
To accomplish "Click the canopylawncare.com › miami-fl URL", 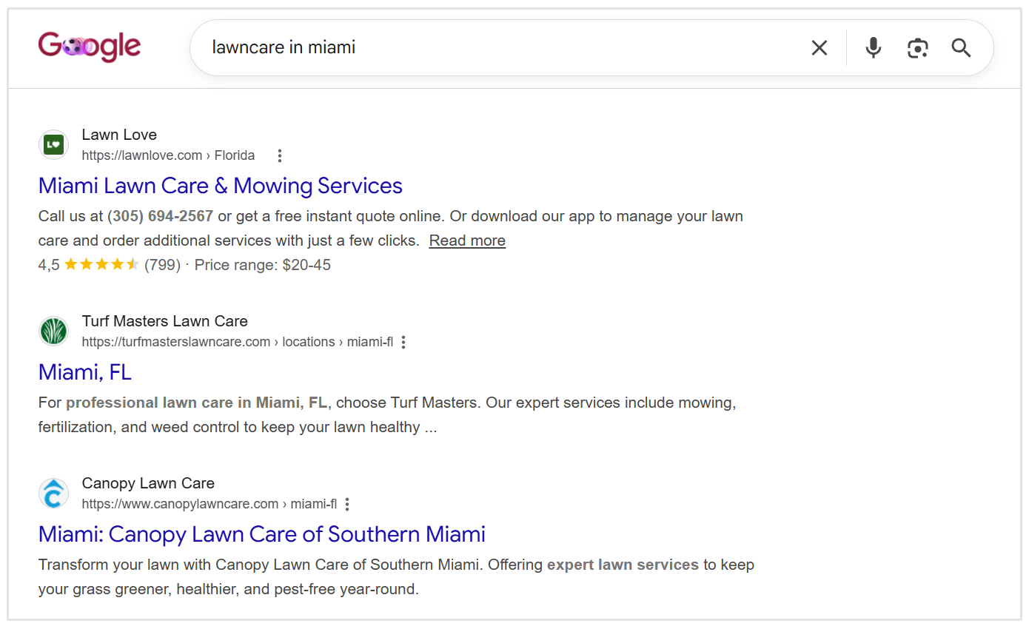I will click(x=210, y=504).
